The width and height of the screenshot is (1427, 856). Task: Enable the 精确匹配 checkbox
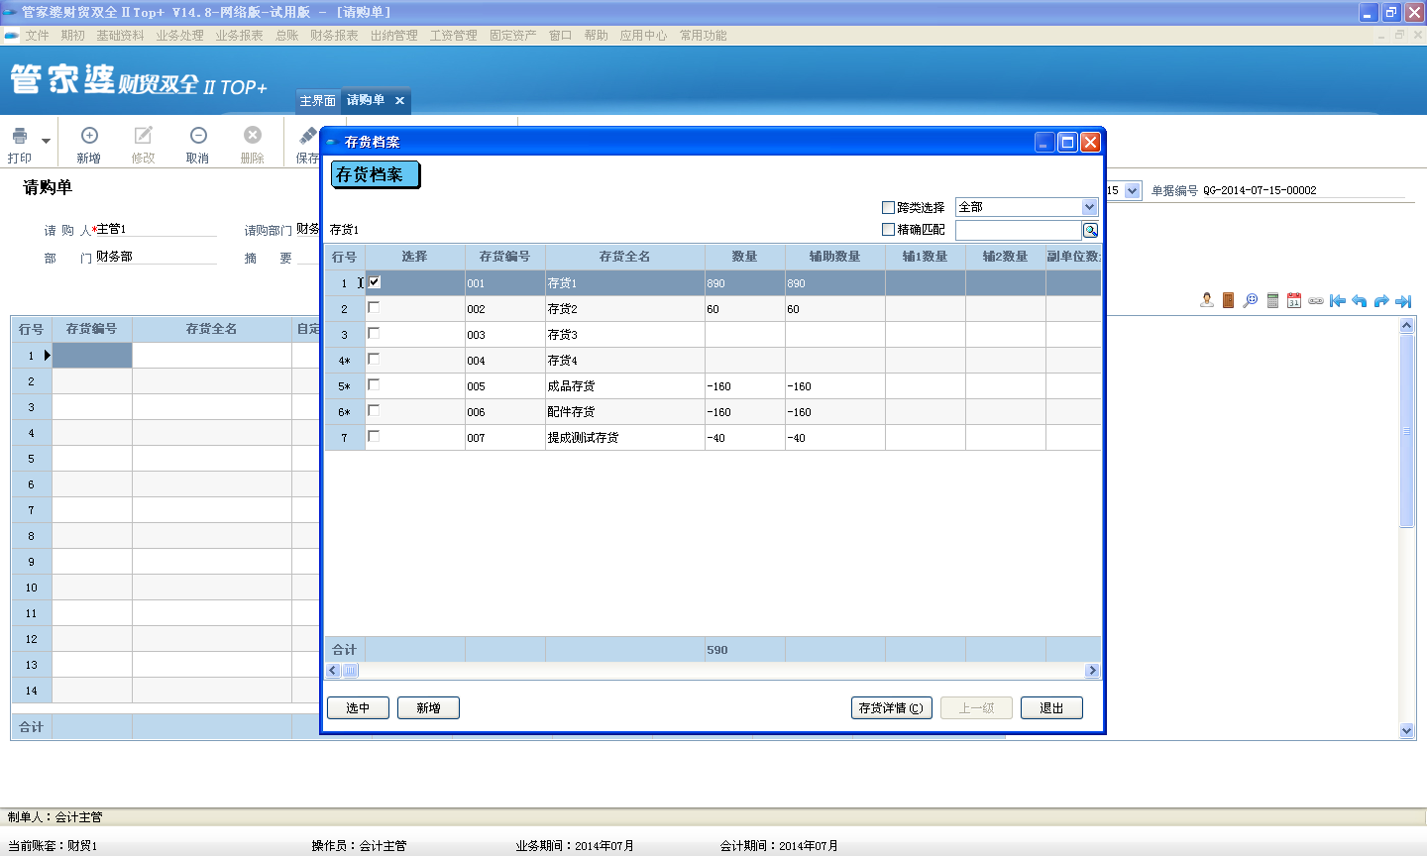(x=888, y=230)
